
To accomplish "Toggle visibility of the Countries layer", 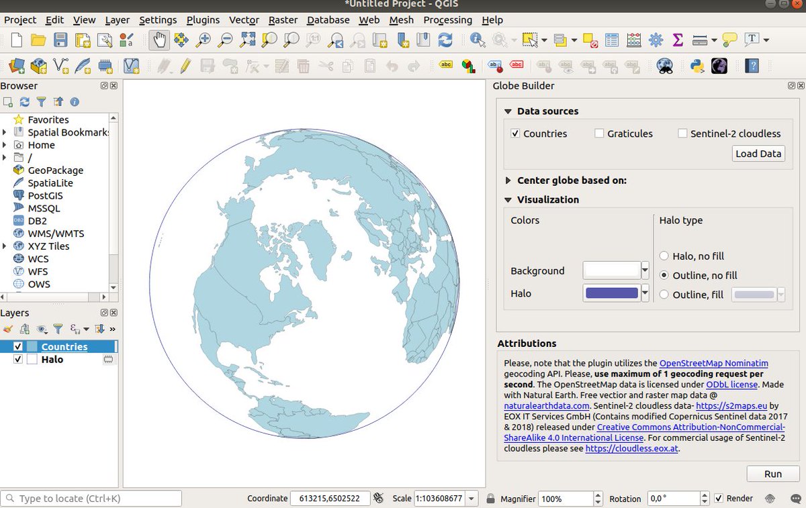I will 18,347.
